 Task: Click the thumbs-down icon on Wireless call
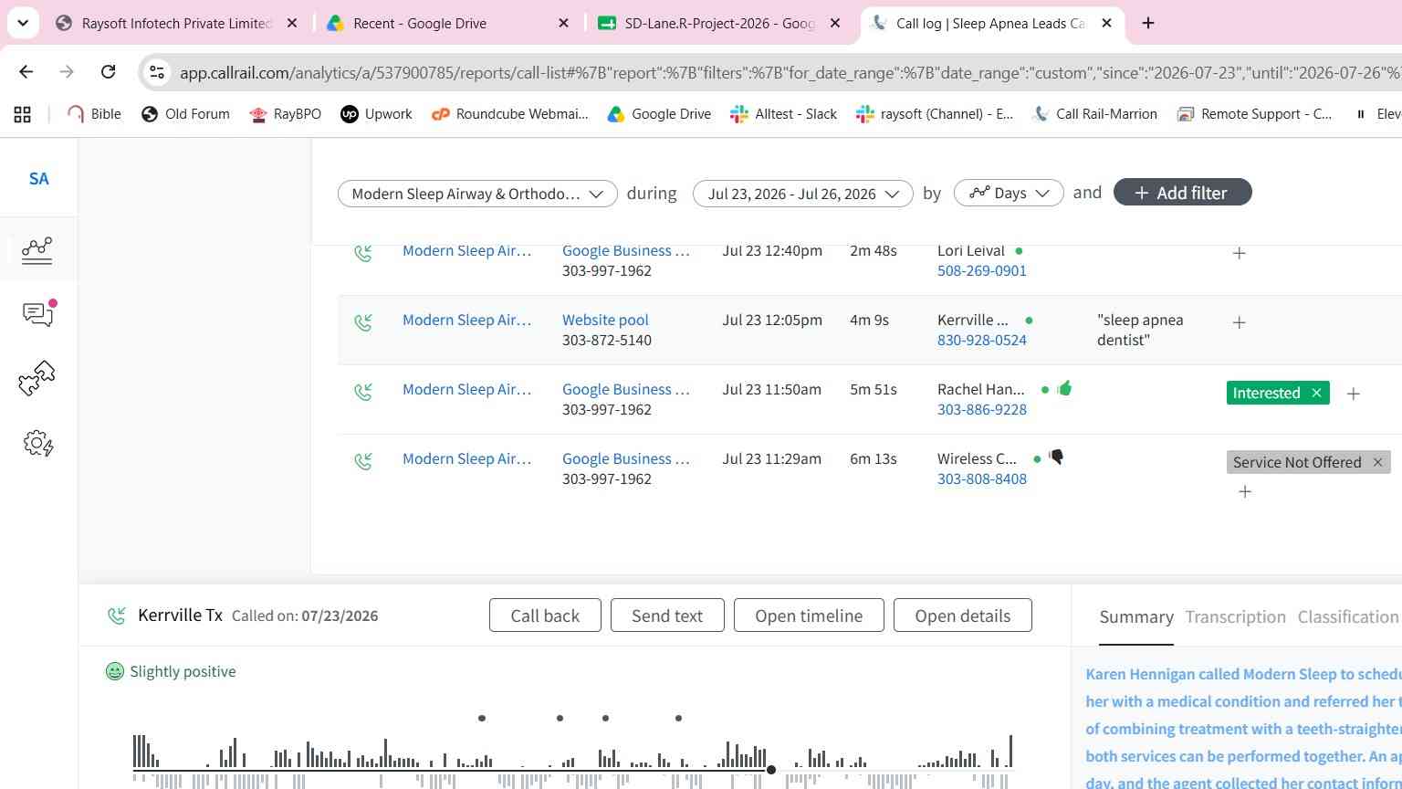[1056, 458]
